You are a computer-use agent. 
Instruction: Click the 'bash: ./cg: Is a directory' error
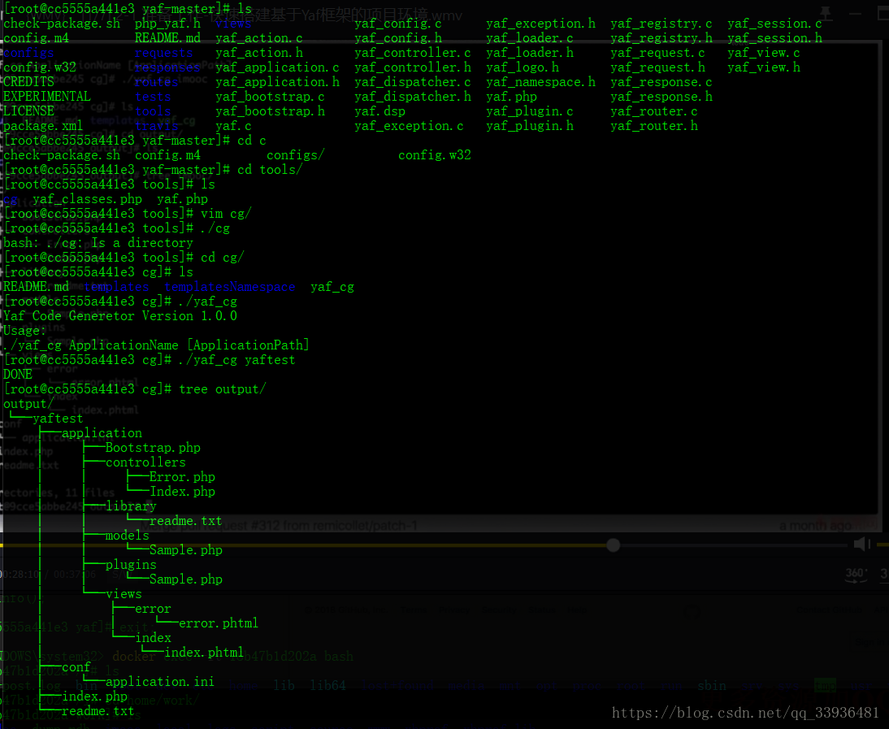(x=98, y=243)
